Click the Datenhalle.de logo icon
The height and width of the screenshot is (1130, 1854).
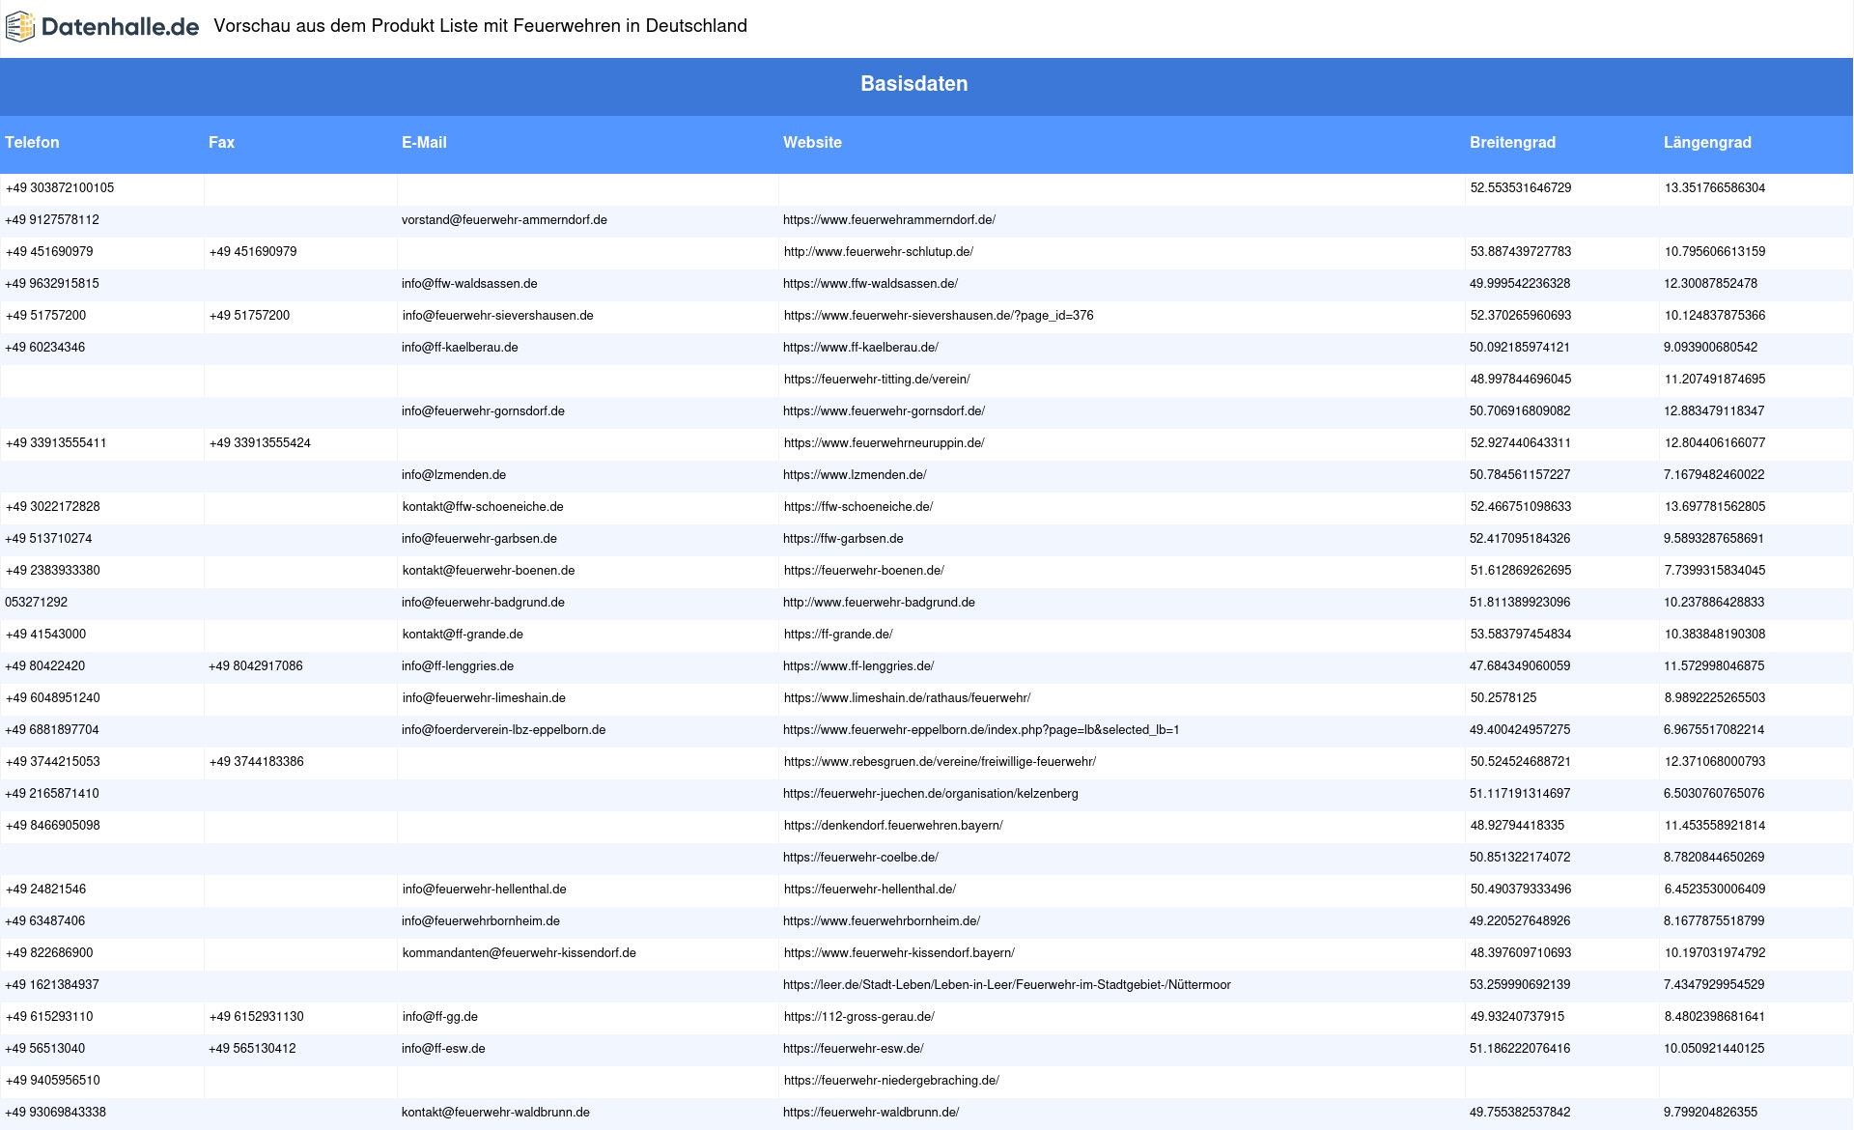pyautogui.click(x=20, y=27)
